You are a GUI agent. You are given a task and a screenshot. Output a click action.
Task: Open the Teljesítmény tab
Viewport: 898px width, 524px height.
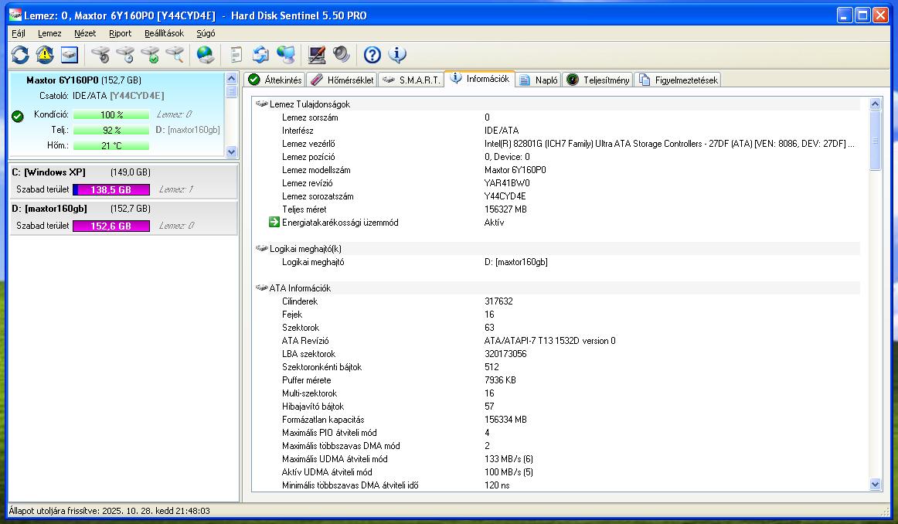598,80
